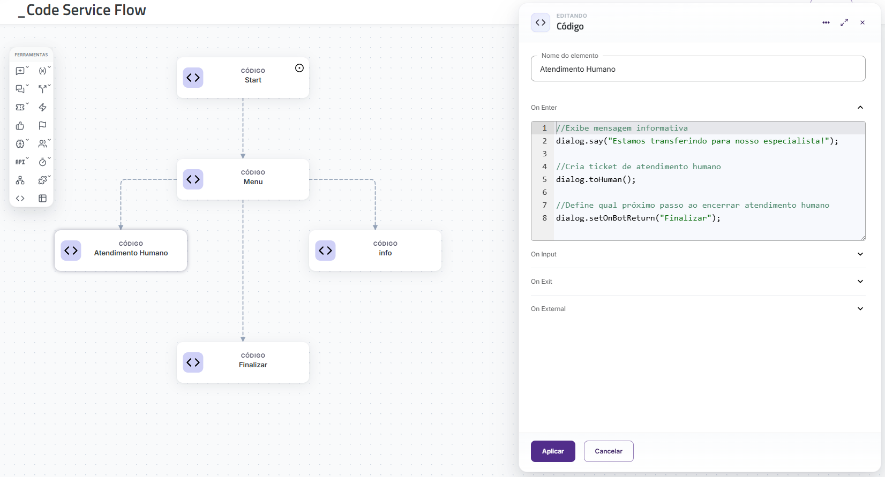Screen dimensions: 885x477
Task: Select the brain AI tool
Action: [x=20, y=143]
